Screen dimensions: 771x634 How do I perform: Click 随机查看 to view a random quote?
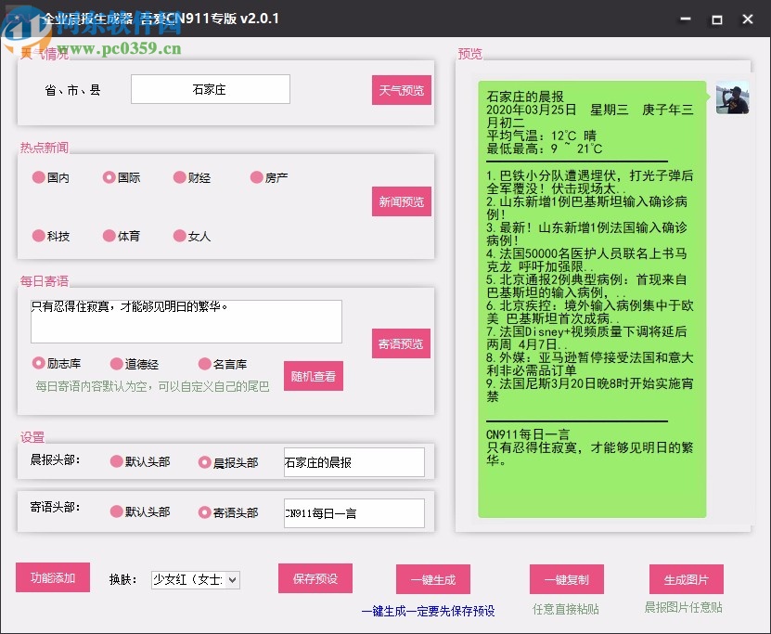[314, 376]
